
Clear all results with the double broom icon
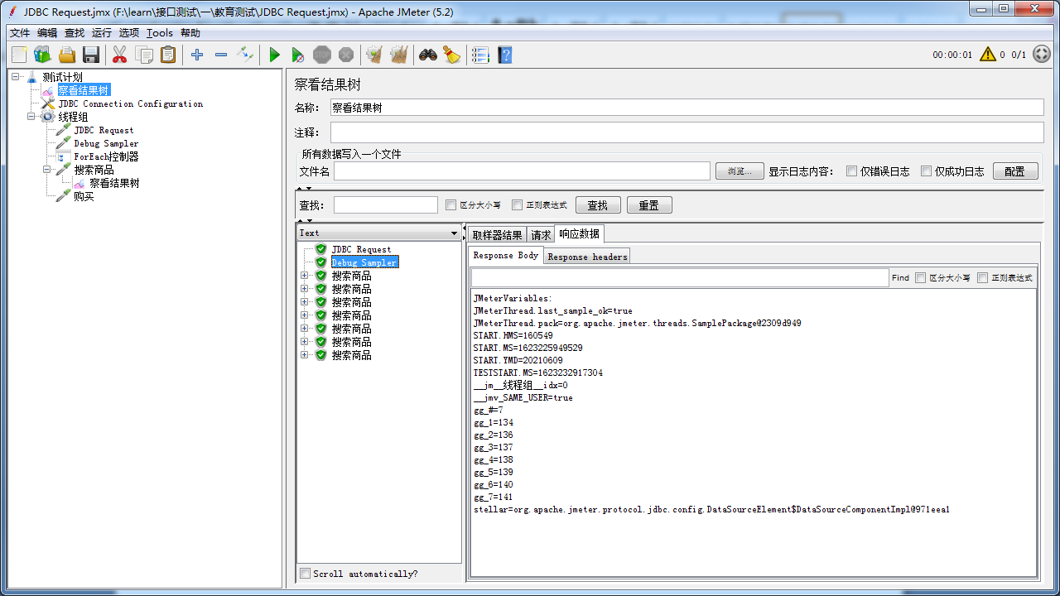click(399, 55)
